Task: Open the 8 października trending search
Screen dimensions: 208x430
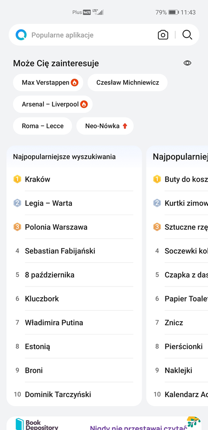Action: click(x=74, y=275)
